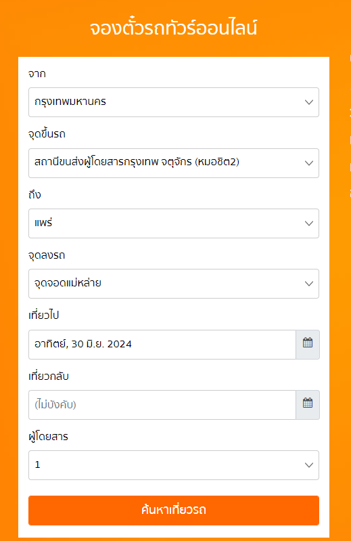Click the จาก field label
This screenshot has width=351, height=541.
coord(37,74)
